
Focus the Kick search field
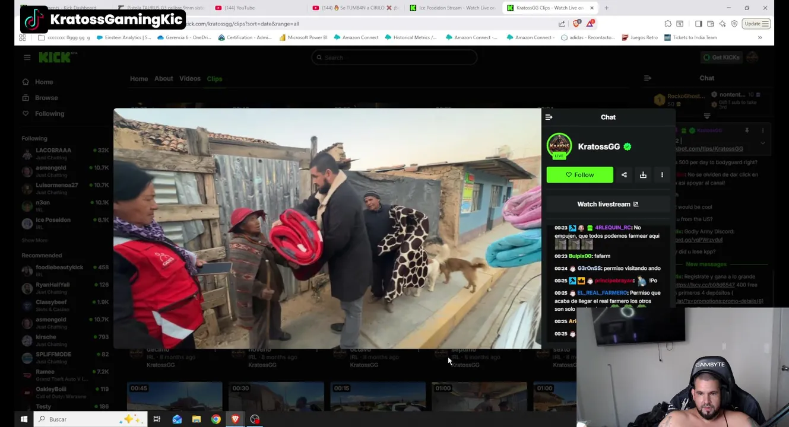(394, 58)
